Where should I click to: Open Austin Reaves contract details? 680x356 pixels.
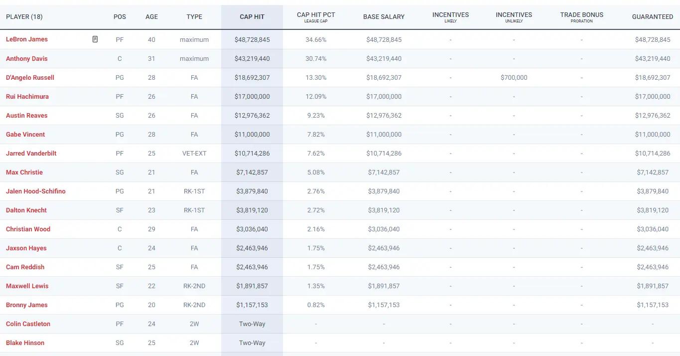click(x=27, y=115)
